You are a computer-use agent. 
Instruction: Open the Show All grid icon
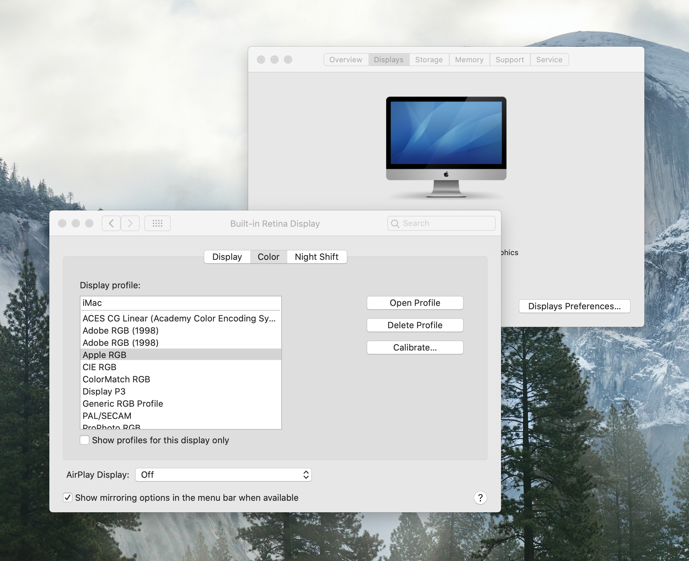(158, 223)
